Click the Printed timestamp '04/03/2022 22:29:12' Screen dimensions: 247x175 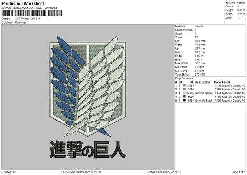(169, 172)
